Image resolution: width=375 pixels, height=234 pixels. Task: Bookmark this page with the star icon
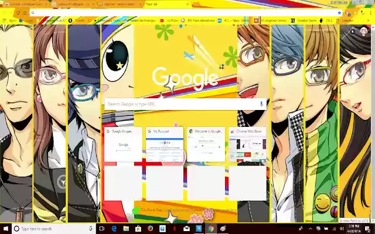pos(339,13)
